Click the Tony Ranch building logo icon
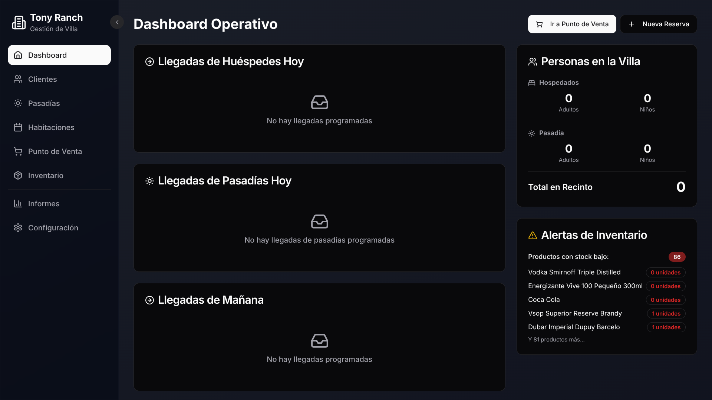Viewport: 712px width, 400px height. [19, 23]
